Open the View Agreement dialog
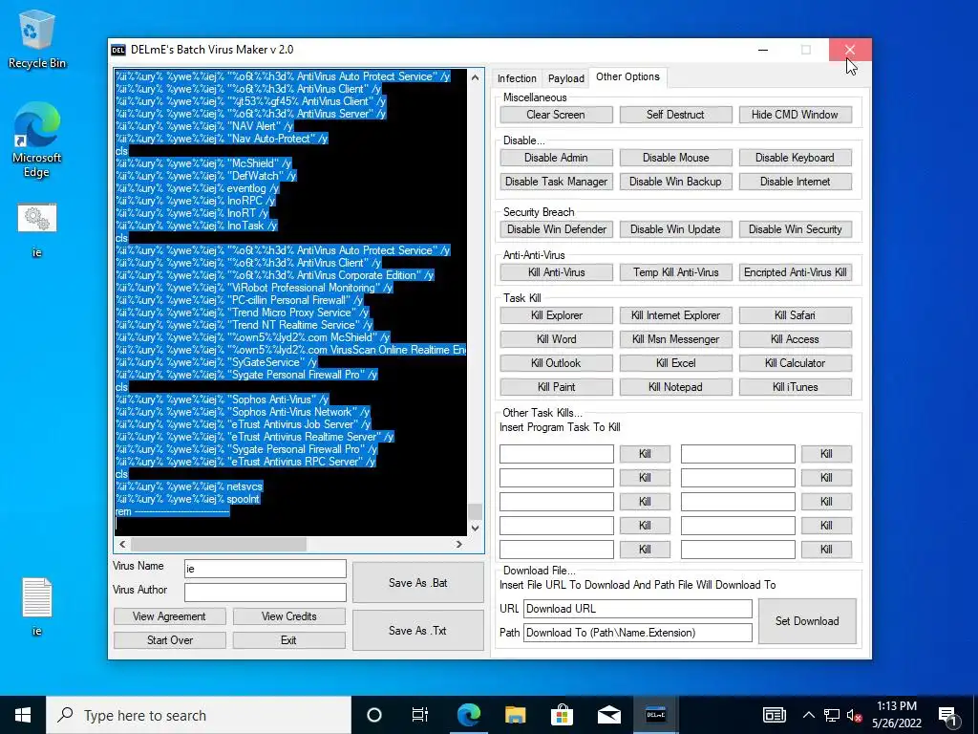 (170, 616)
